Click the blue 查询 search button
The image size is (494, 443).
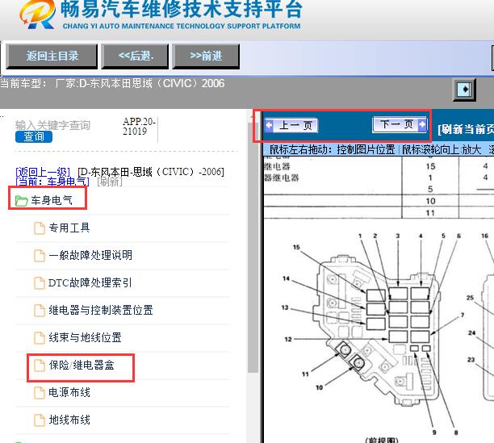point(34,136)
